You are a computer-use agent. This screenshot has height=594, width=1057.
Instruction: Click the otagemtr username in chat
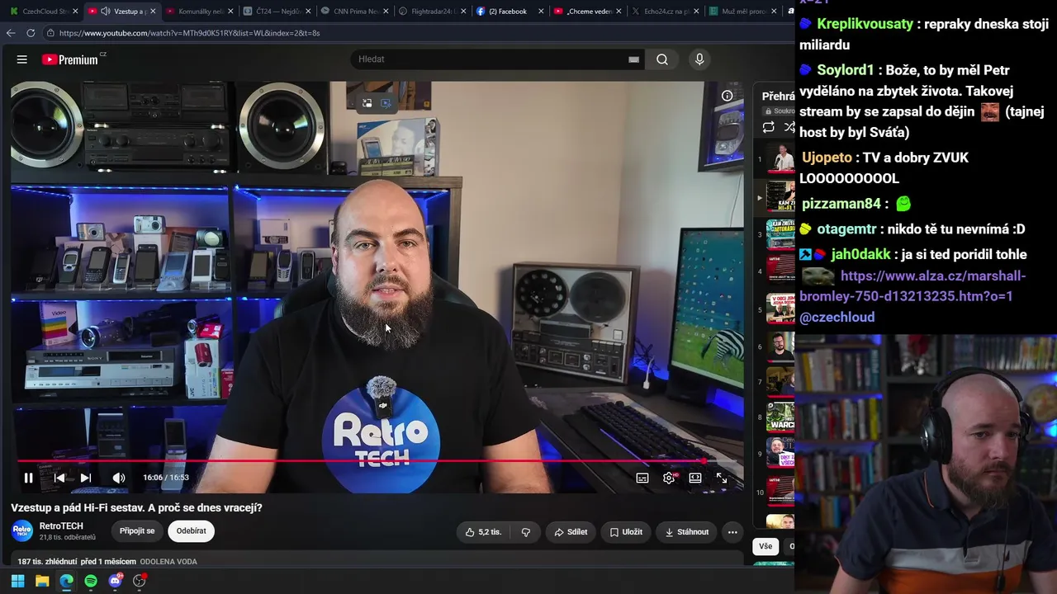pyautogui.click(x=847, y=229)
